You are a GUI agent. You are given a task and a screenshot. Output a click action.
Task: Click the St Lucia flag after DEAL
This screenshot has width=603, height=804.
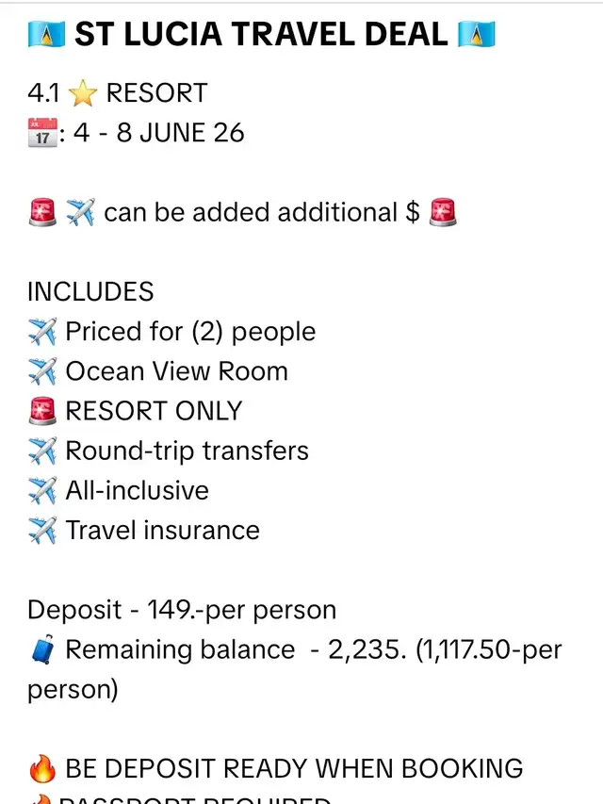pos(477,34)
